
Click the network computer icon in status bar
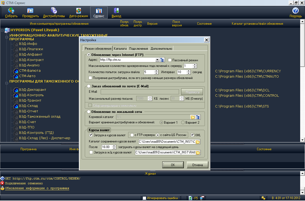[202, 198]
